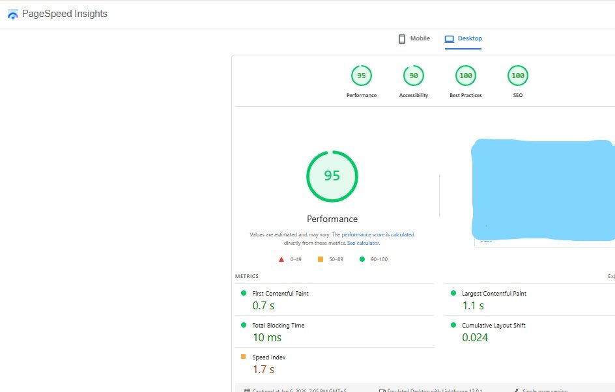Select the Mobile phone icon

point(402,38)
